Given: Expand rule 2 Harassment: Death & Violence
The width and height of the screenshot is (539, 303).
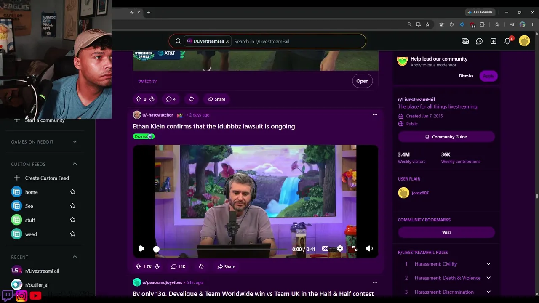Looking at the screenshot, I should click(488, 278).
